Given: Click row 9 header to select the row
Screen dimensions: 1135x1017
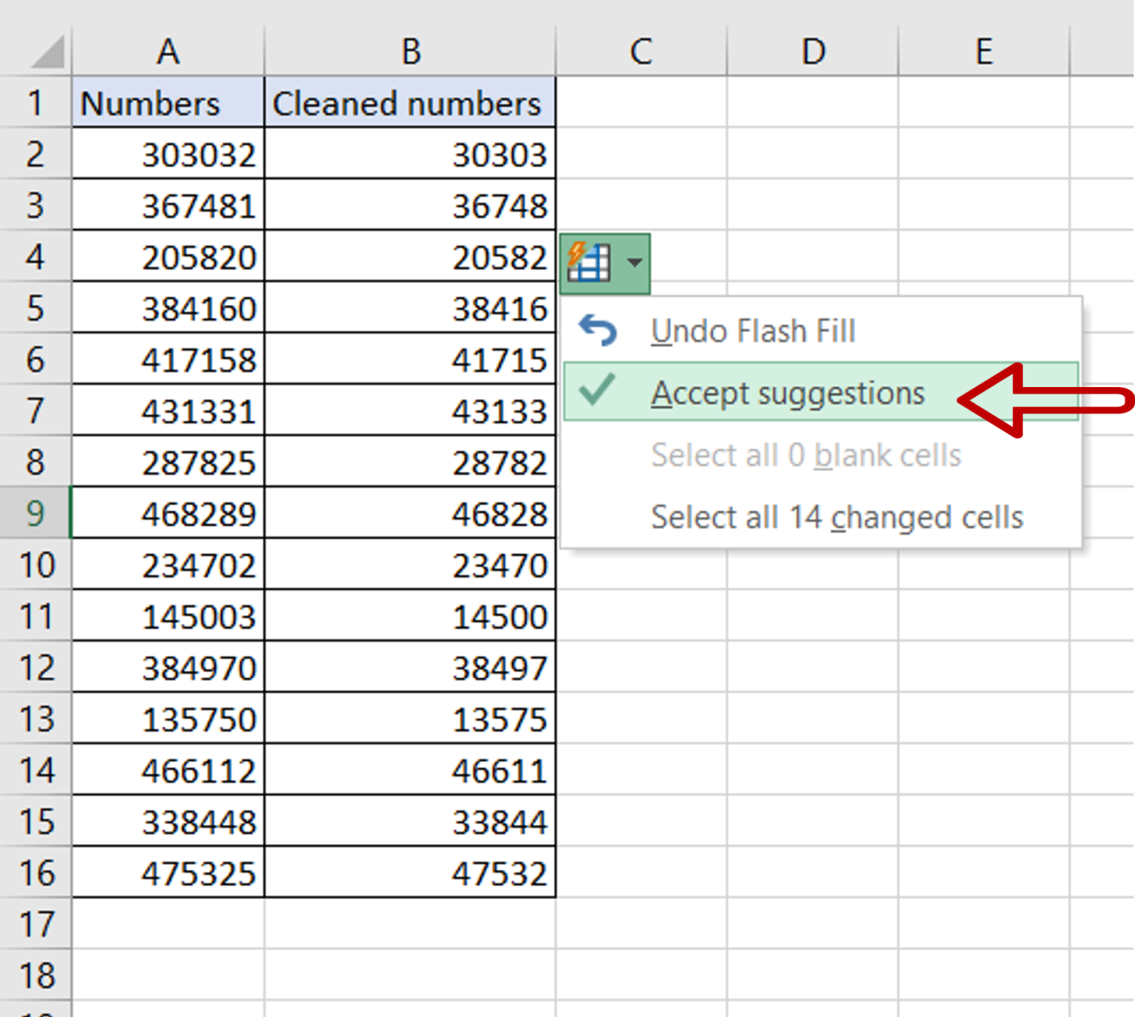Looking at the screenshot, I should pyautogui.click(x=37, y=514).
